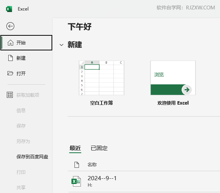Click the 名称 column header
This screenshot has width=220, height=193.
coord(92,164)
